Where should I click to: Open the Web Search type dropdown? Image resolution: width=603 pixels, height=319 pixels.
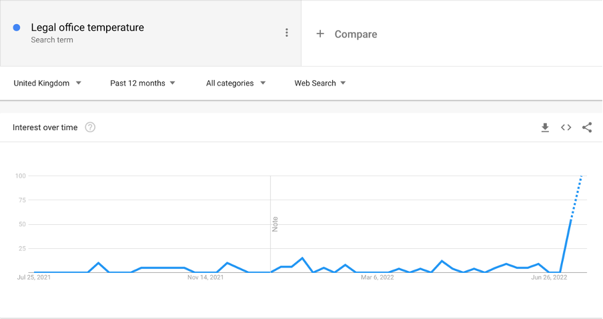point(320,83)
